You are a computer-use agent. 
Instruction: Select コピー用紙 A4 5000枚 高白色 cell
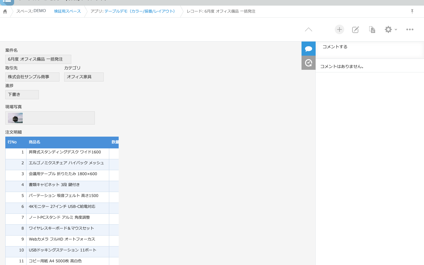pyautogui.click(x=68, y=261)
